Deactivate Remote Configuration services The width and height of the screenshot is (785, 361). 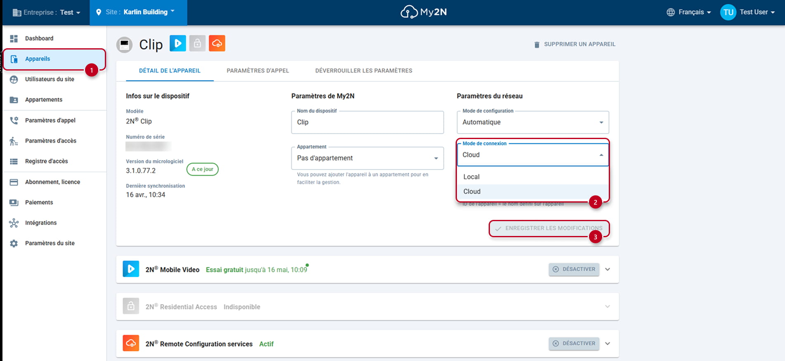tap(574, 344)
